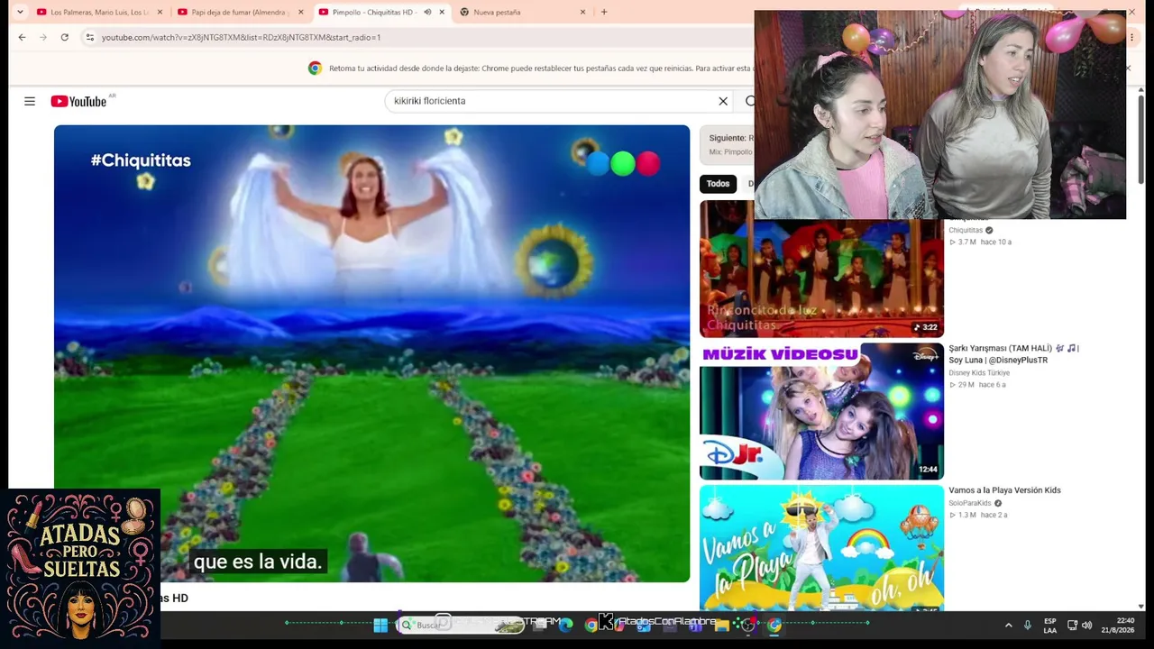Open the Rinconcito de luz Chiquititas thumbnail

pos(821,269)
